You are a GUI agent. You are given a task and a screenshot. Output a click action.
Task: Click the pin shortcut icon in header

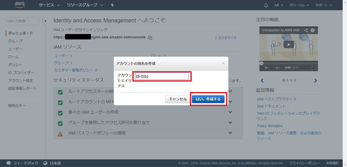112,5
